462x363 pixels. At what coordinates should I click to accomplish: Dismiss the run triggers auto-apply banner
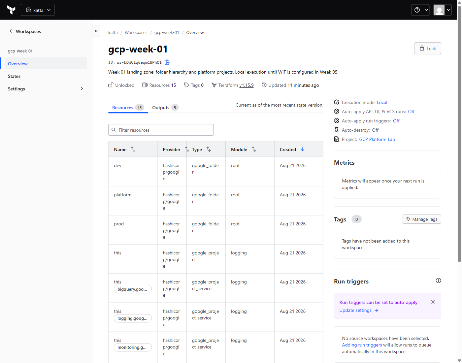coord(433,302)
